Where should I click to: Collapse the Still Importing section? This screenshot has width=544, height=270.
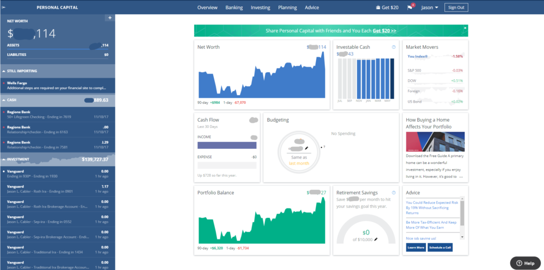3,71
